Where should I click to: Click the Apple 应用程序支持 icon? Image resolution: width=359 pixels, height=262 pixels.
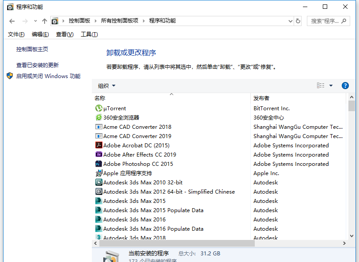(x=98, y=173)
